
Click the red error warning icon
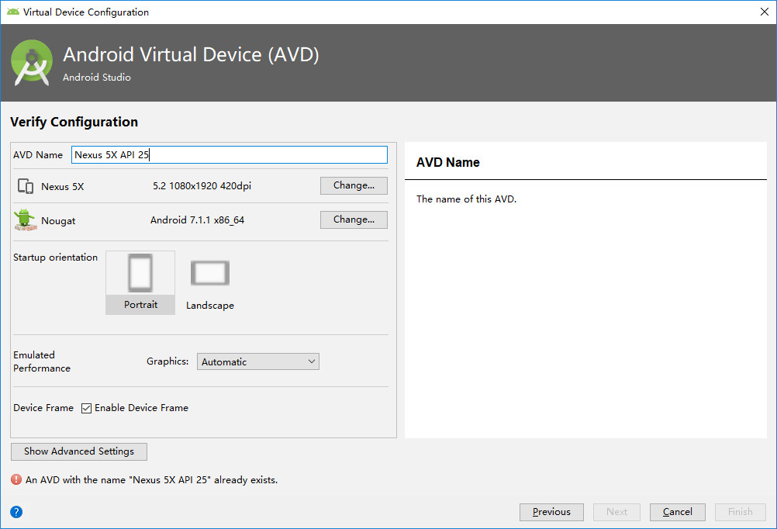click(x=16, y=479)
